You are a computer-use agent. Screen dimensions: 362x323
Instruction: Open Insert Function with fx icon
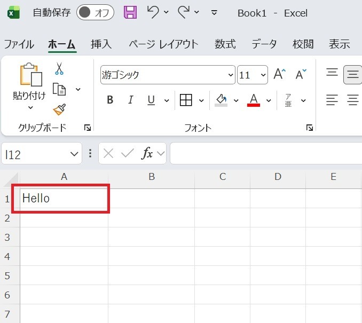(x=147, y=153)
